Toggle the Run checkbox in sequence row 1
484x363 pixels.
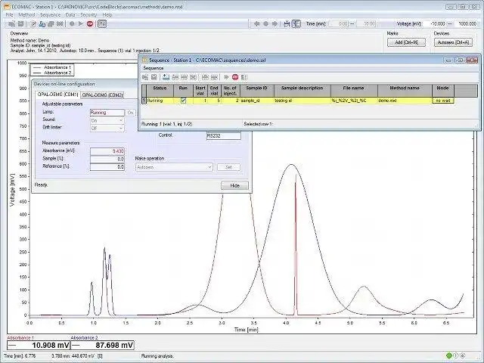(183, 101)
